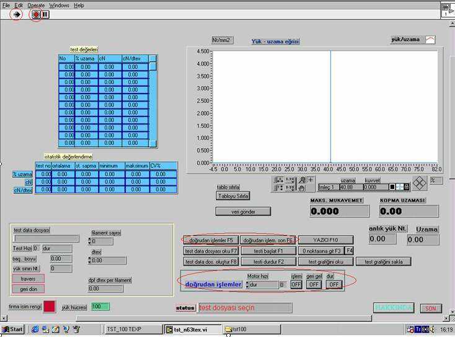Click the red Abort Execution button
Screen dimensions: 455x337
click(x=36, y=14)
